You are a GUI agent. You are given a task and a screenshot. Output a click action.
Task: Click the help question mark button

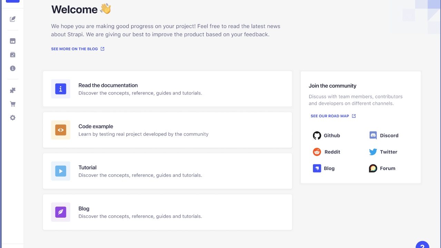(422, 246)
